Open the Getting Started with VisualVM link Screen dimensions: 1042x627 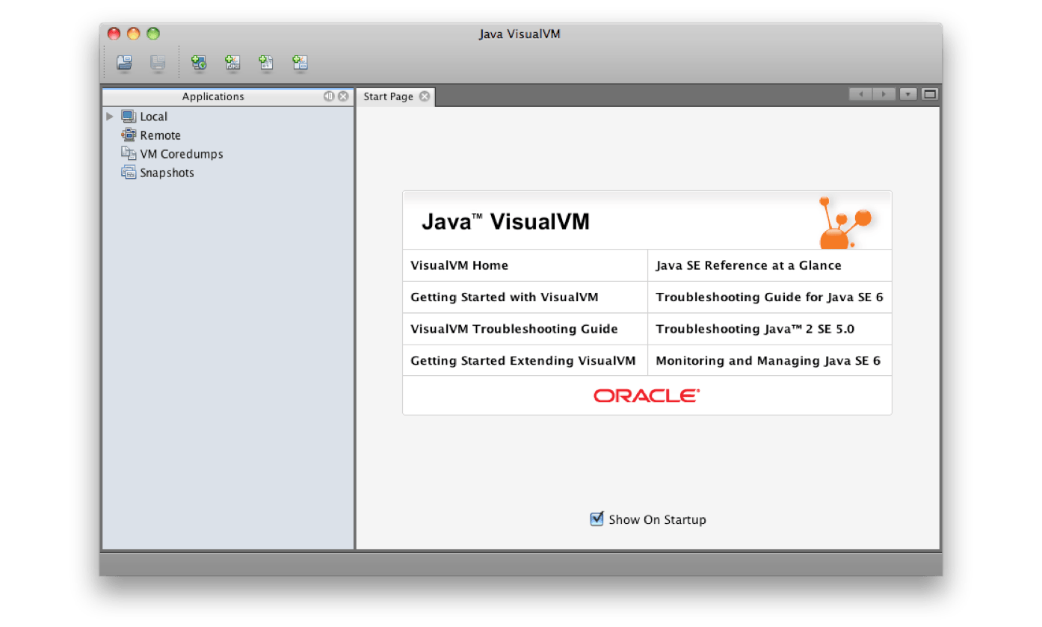(505, 297)
